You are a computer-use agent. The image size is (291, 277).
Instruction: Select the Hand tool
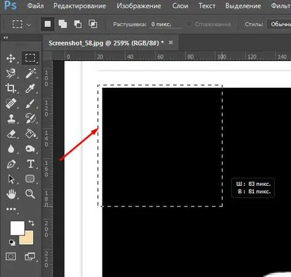(11, 194)
